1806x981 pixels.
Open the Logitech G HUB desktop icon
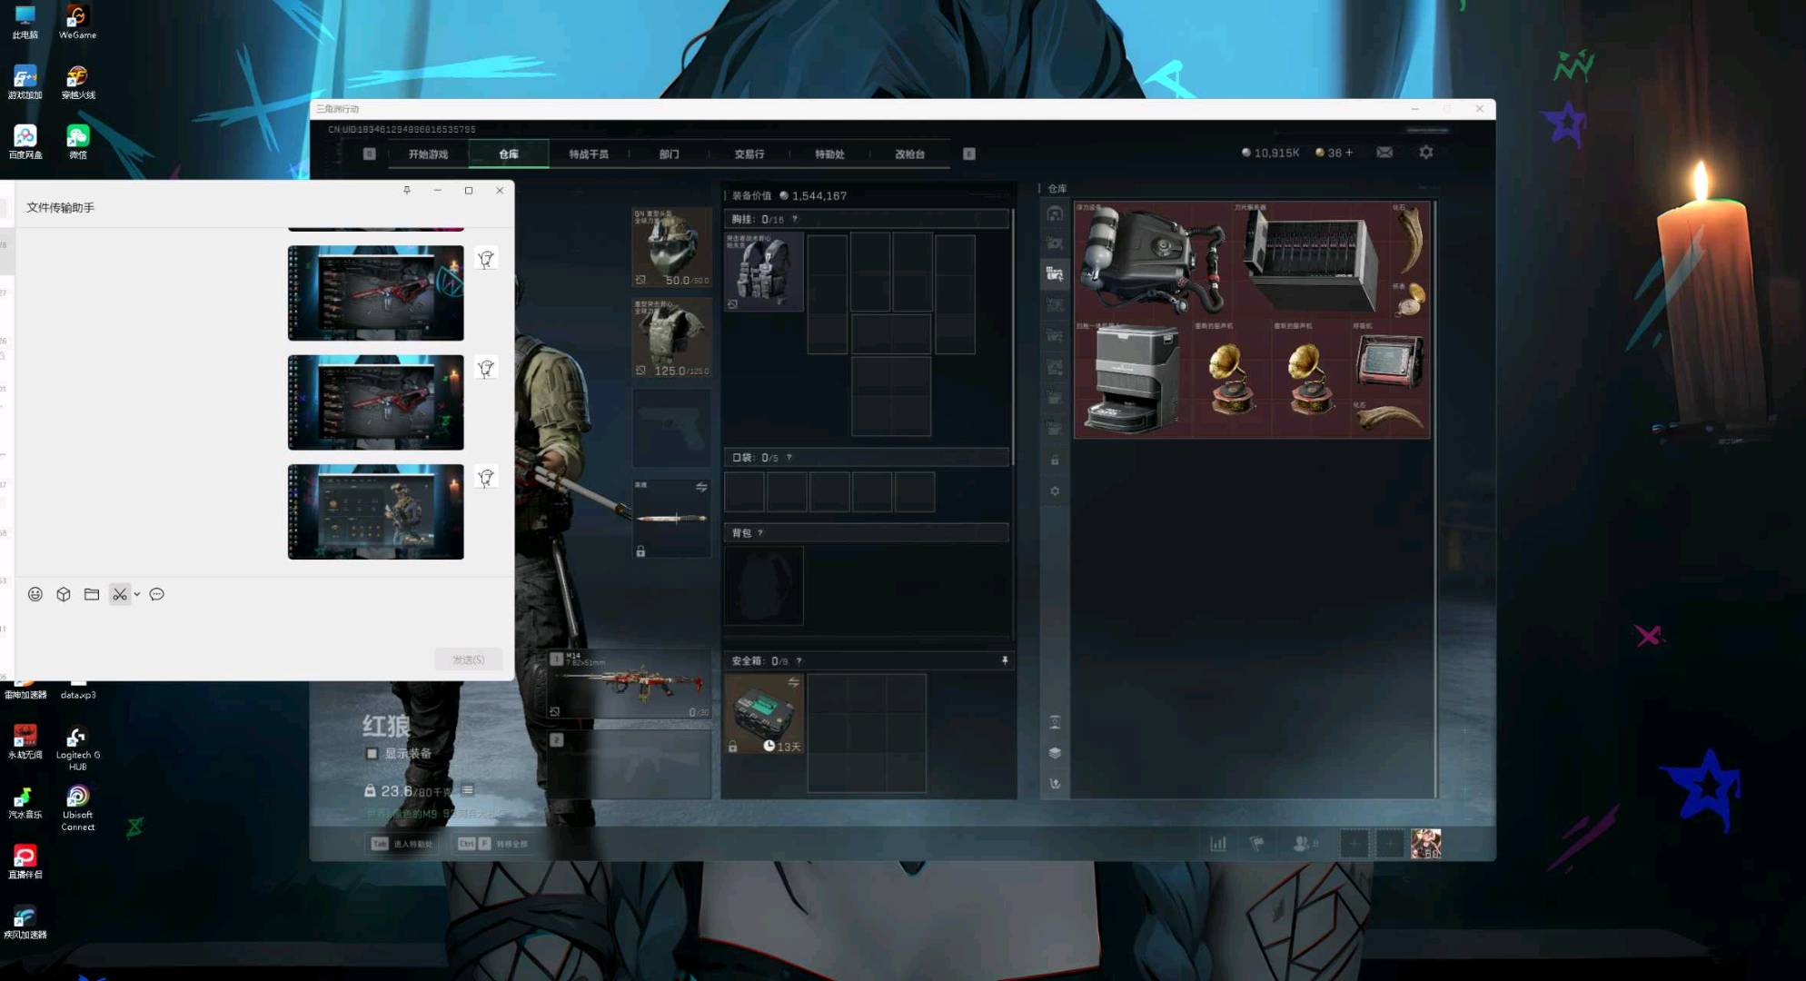coord(77,749)
